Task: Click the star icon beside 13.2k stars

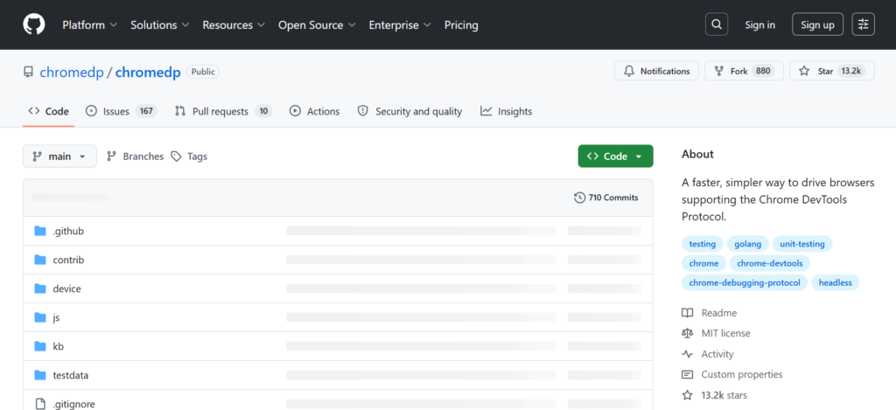Action: [x=688, y=395]
